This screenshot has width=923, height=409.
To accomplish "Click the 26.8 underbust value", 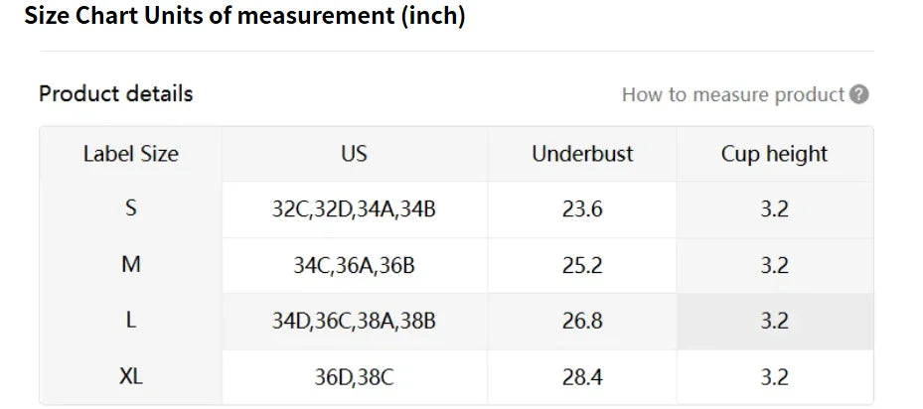I will pyautogui.click(x=582, y=321).
